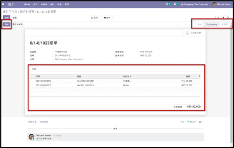Go to the next record arrow
Viewport: 234px width, 148px height.
tap(228, 18)
